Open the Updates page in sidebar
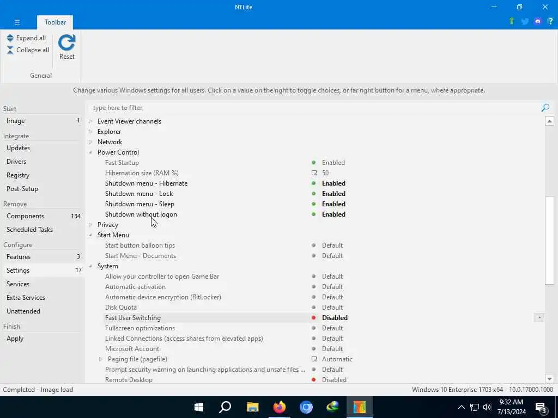 (x=42, y=148)
